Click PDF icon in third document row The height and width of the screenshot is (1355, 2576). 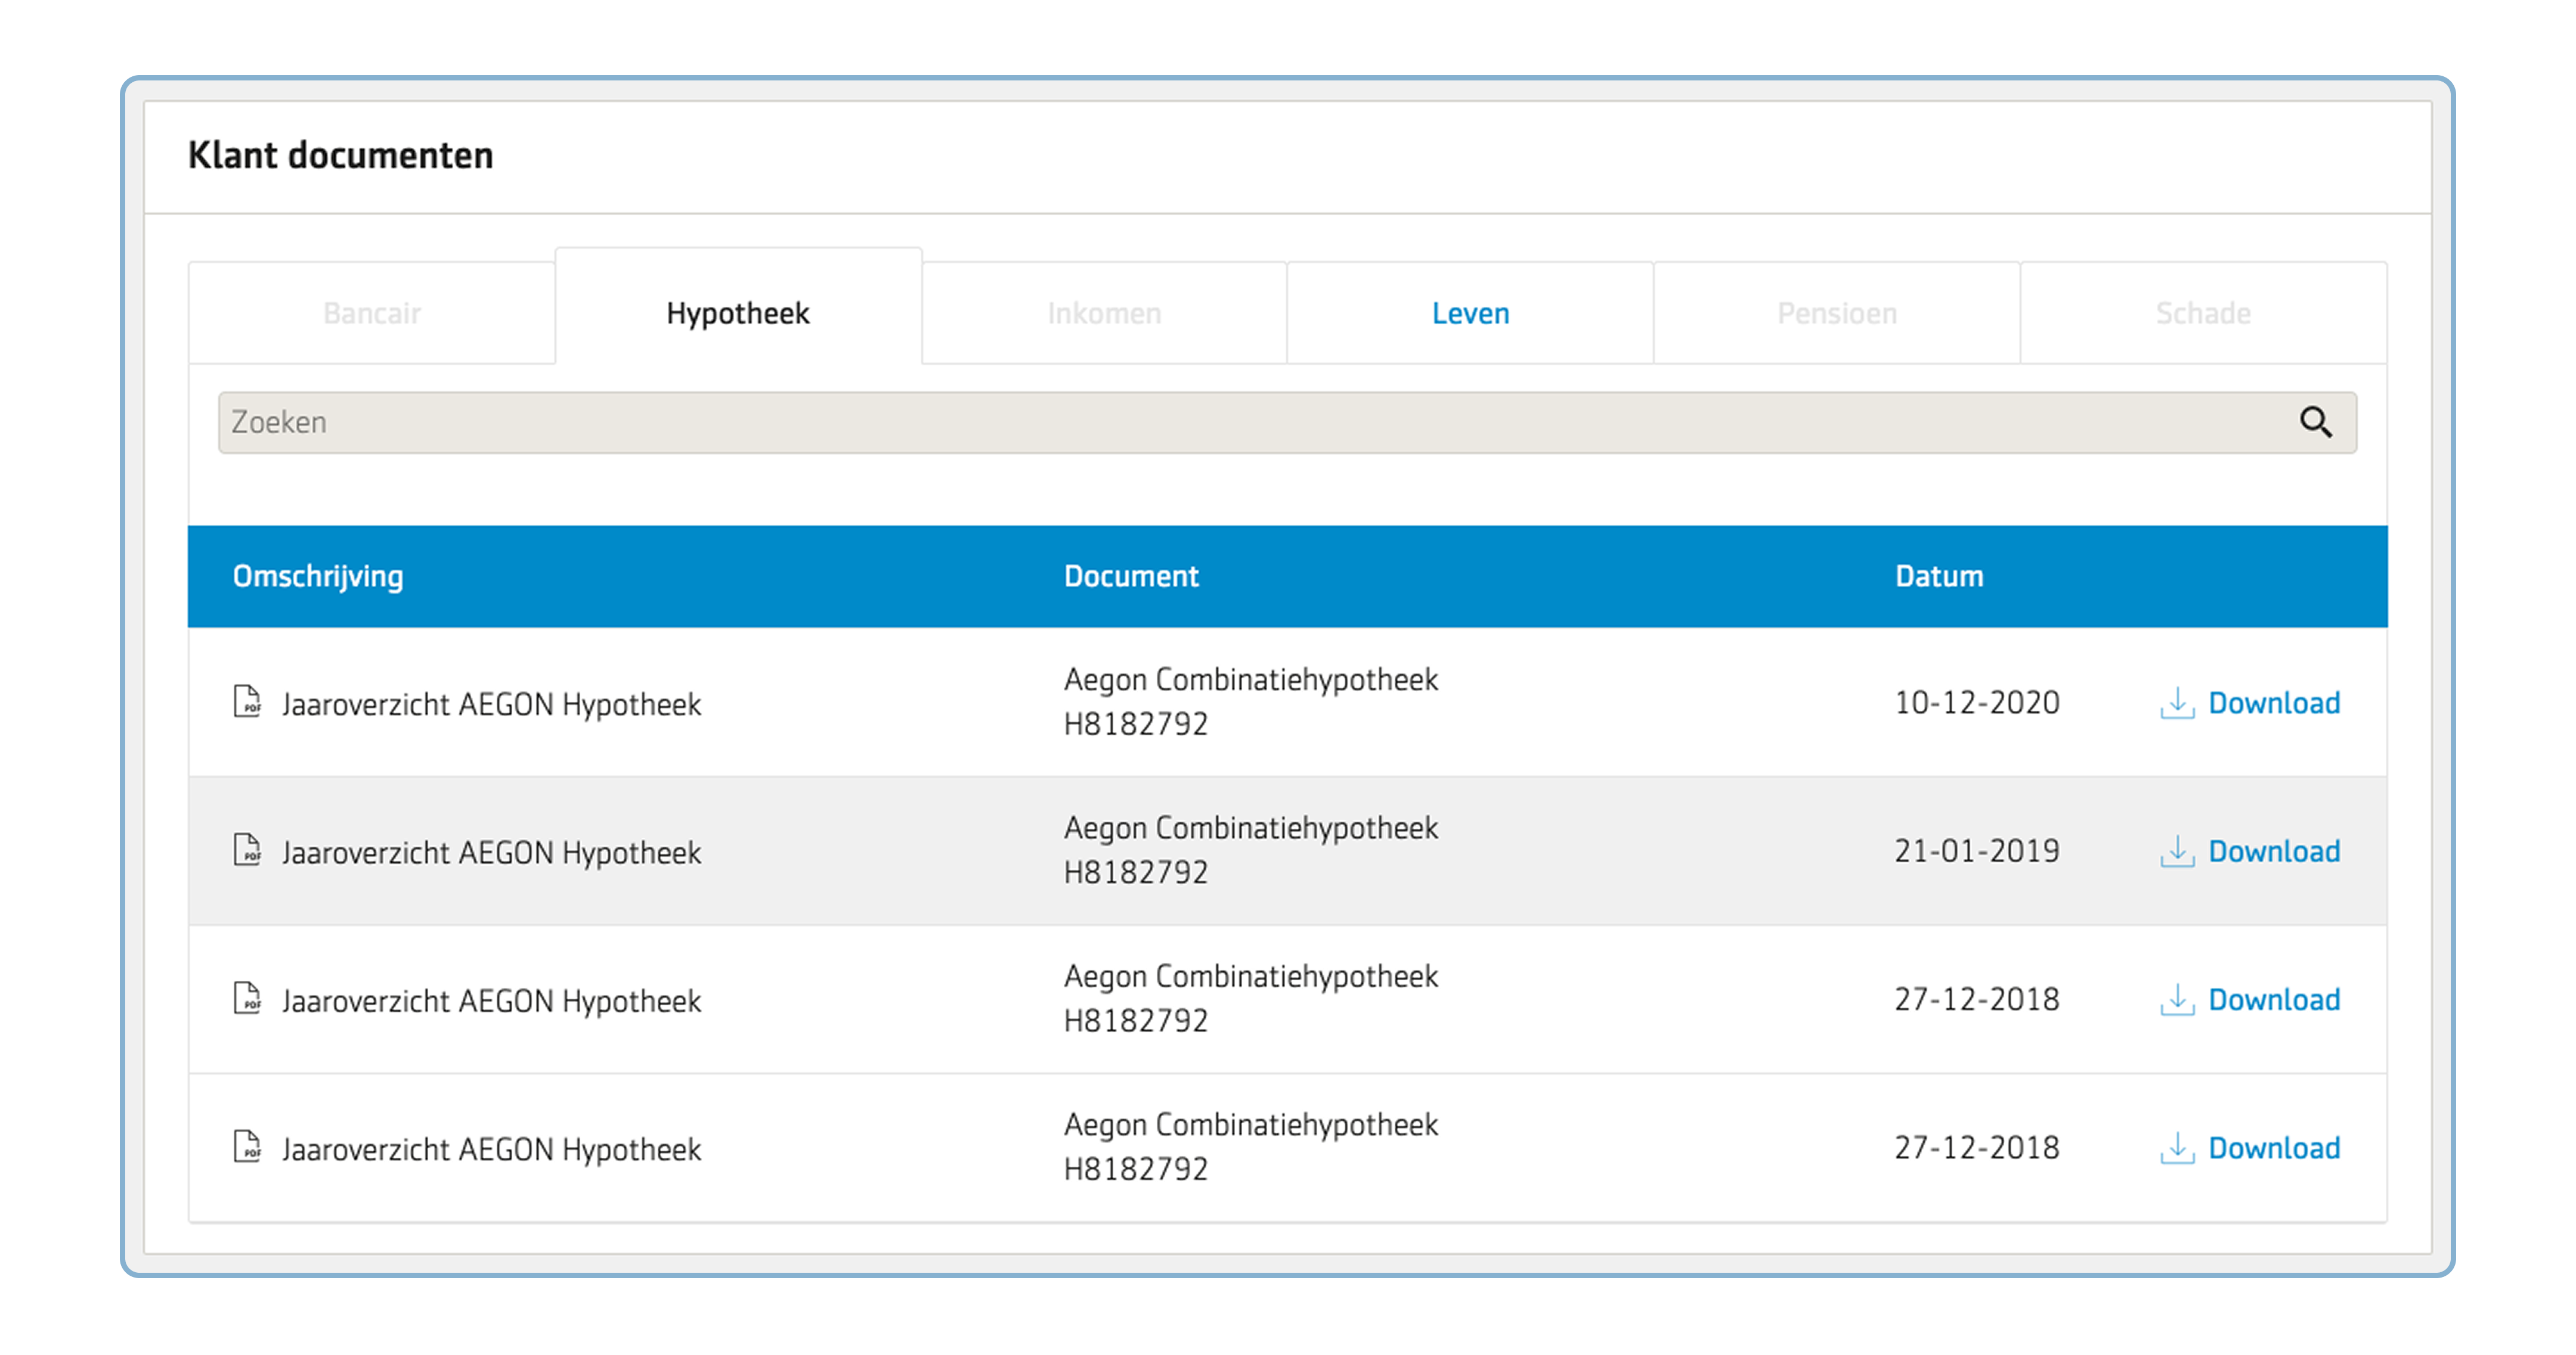click(x=247, y=998)
